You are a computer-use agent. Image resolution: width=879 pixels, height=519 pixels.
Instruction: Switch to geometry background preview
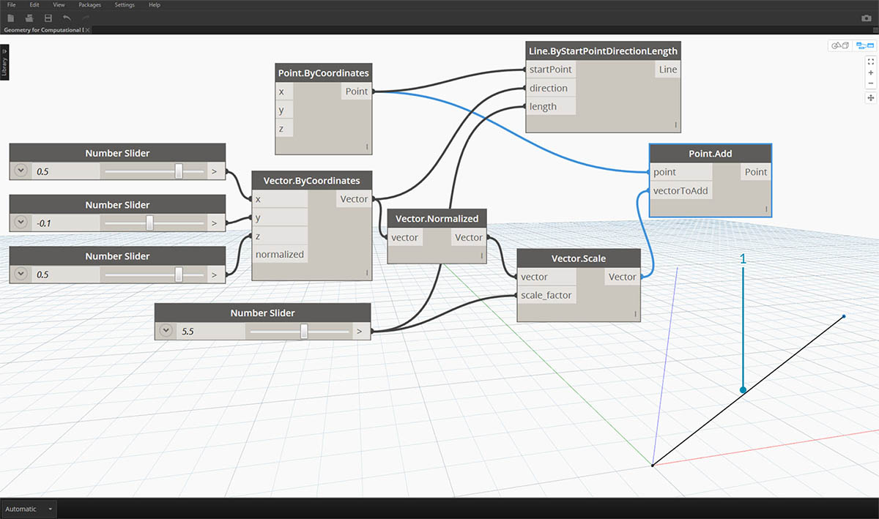tap(841, 45)
